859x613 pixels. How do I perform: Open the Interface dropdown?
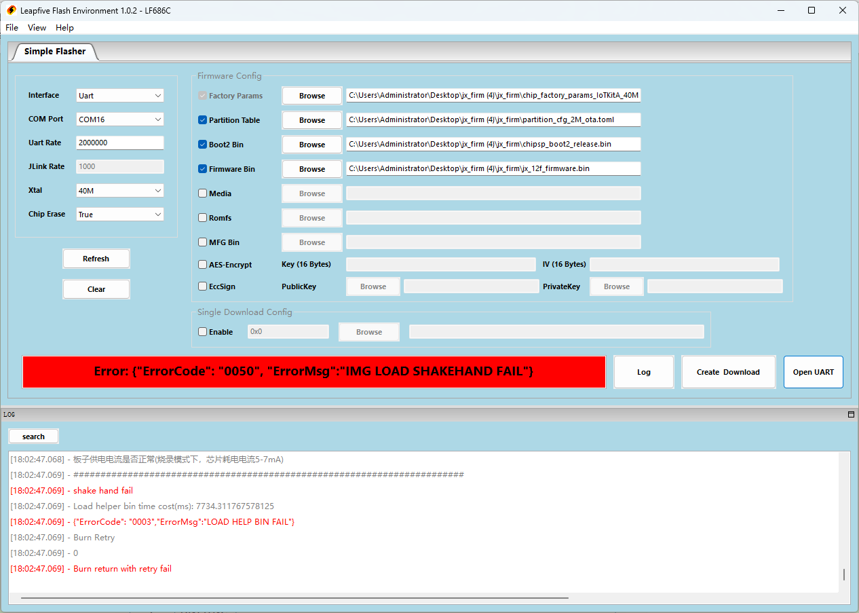point(120,96)
